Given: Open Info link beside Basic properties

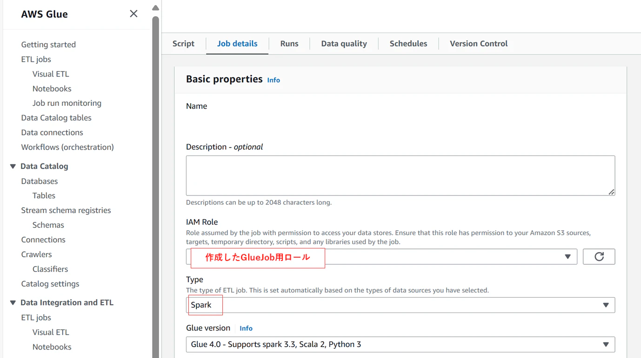Looking at the screenshot, I should coord(274,80).
